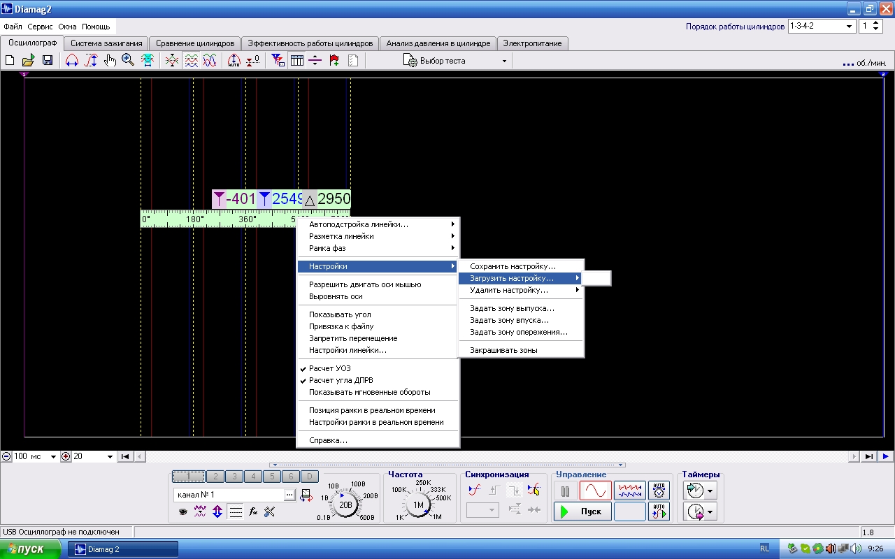The height and width of the screenshot is (559, 895).
Task: Click the fx function icon
Action: point(253,512)
